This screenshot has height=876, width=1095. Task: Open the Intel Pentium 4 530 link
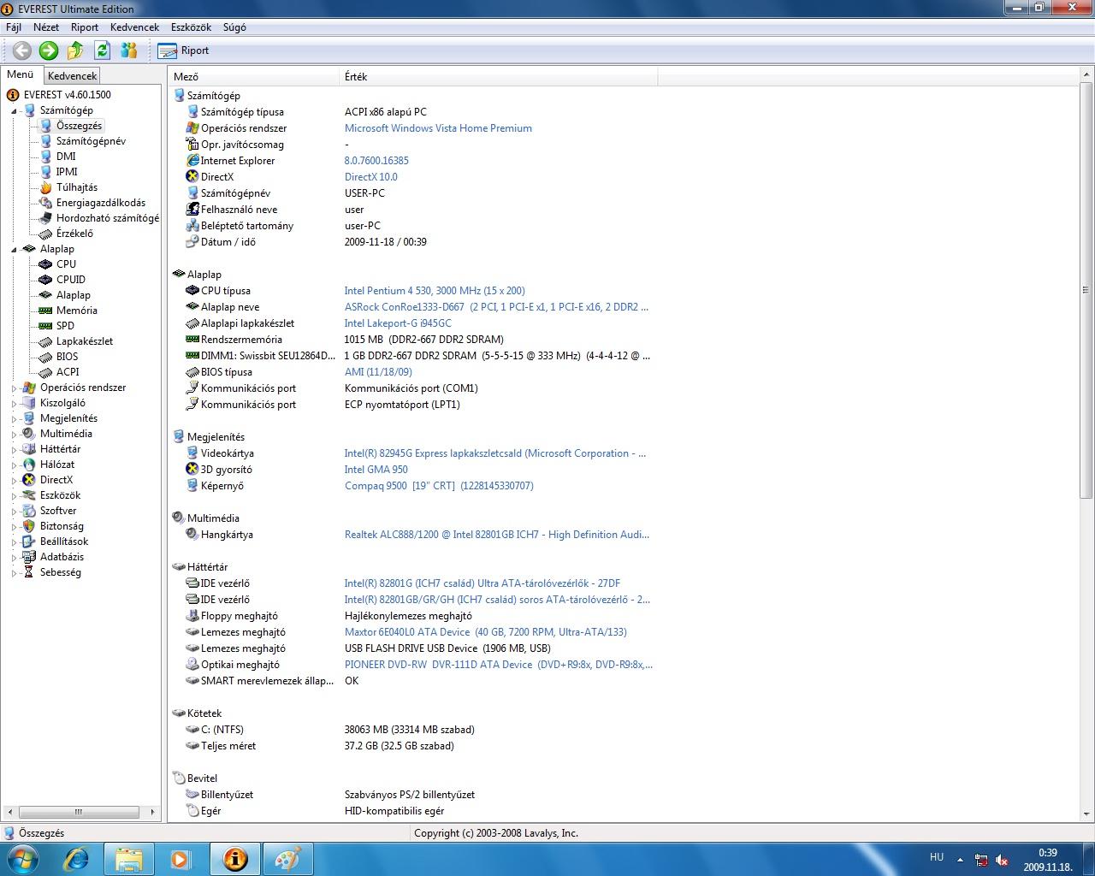click(435, 291)
